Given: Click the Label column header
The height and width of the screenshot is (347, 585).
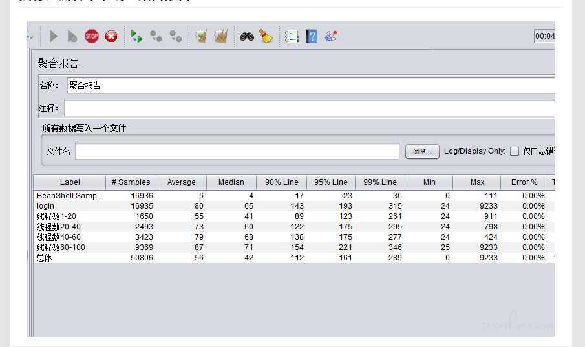Looking at the screenshot, I should tap(70, 182).
